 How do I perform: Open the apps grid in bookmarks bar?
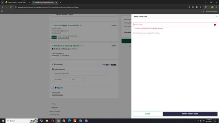tap(2, 11)
